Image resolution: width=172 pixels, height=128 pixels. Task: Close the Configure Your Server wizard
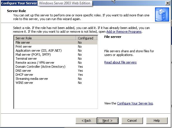pyautogui.click(x=168, y=3)
